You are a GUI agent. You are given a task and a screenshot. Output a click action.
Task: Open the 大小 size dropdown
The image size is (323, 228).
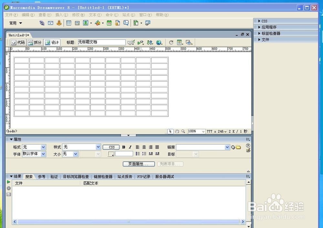pos(76,154)
